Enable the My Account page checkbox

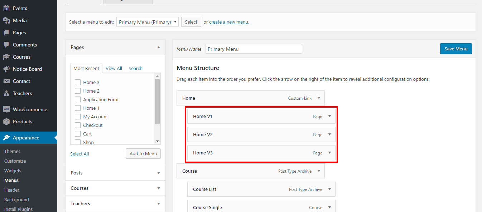(78, 117)
